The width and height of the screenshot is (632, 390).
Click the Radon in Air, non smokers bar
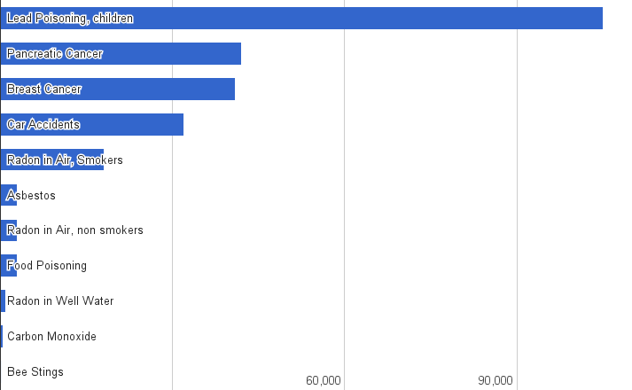[9, 230]
